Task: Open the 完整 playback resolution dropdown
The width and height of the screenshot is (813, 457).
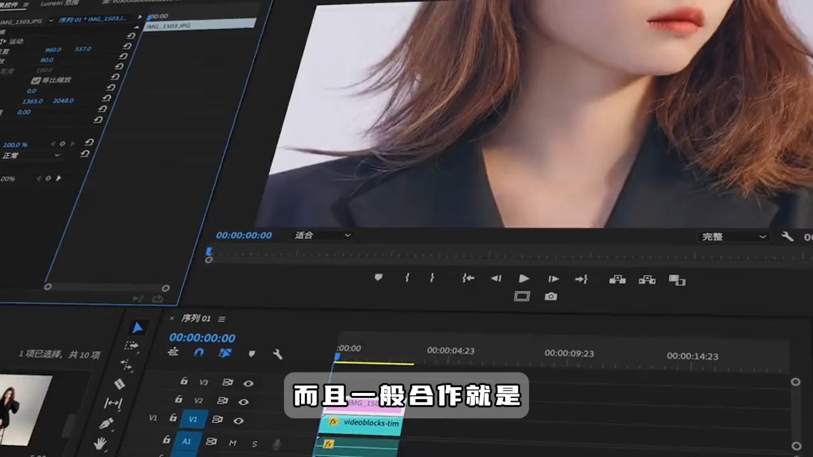Action: click(x=734, y=237)
